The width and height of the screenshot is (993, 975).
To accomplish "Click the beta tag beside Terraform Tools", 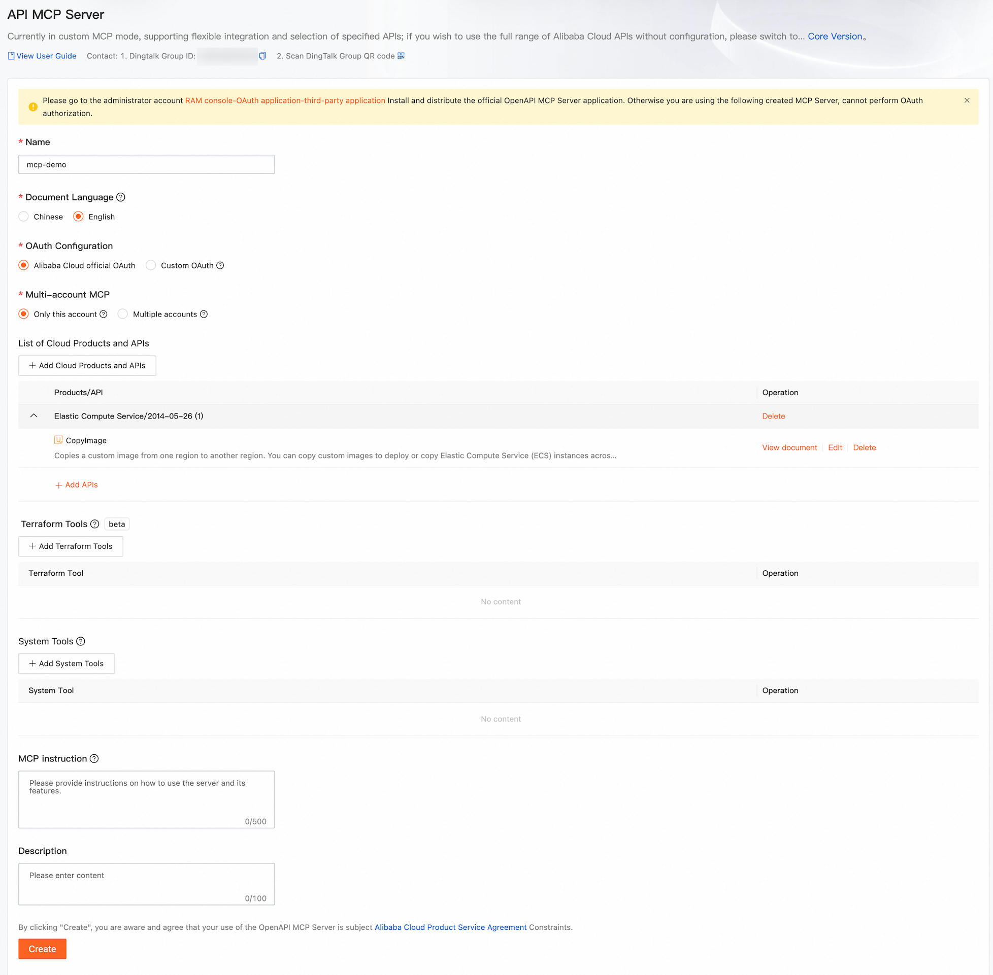I will (x=117, y=524).
